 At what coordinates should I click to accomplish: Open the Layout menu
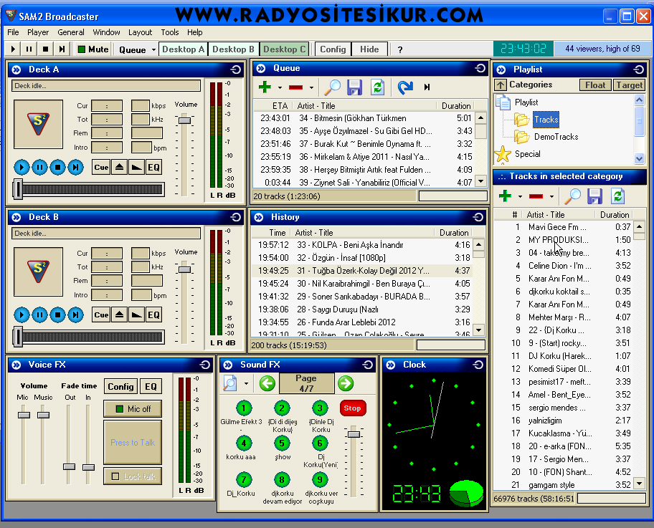[x=140, y=32]
